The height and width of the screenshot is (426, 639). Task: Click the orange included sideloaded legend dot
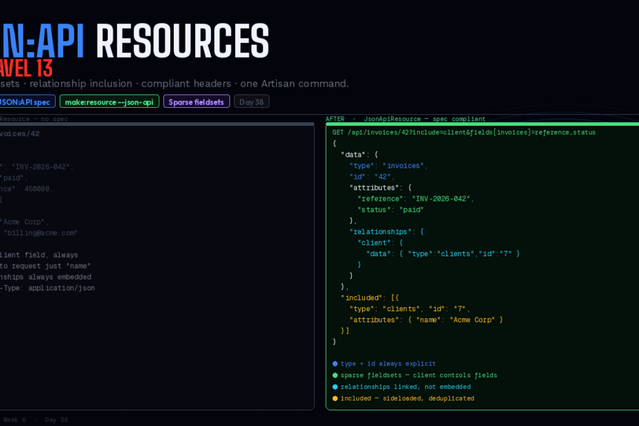click(335, 399)
